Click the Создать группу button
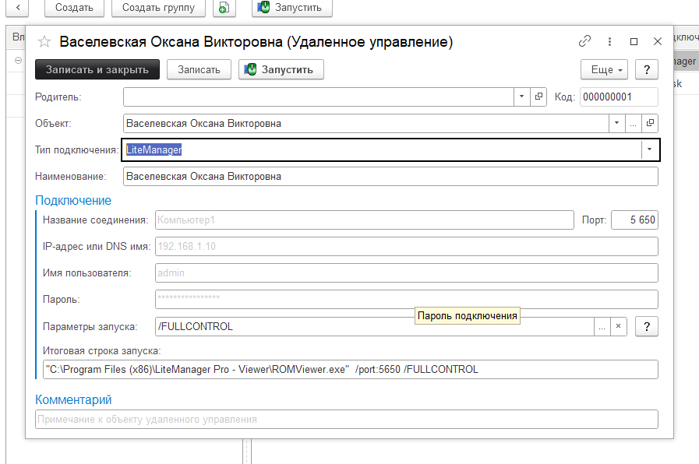The image size is (699, 464). [x=158, y=9]
